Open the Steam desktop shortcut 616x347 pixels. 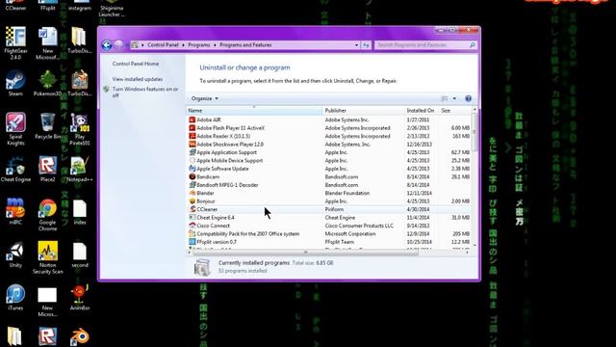(x=15, y=84)
